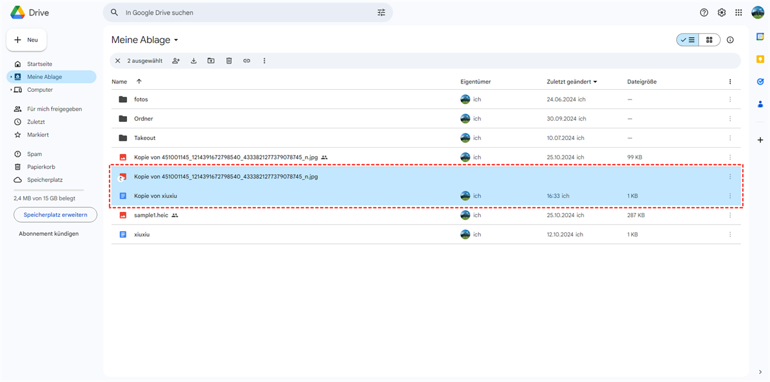Move selected files to trash
Viewport: 770px width, 382px height.
(229, 61)
